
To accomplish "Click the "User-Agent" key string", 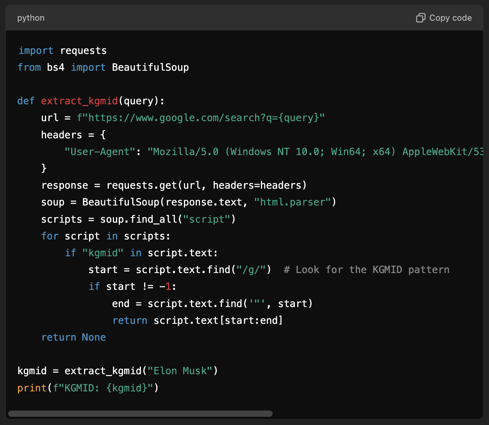I will click(x=100, y=152).
